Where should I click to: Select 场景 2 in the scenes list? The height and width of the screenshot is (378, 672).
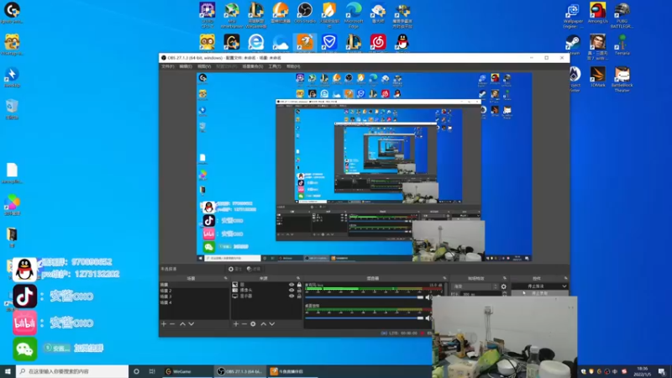point(194,291)
